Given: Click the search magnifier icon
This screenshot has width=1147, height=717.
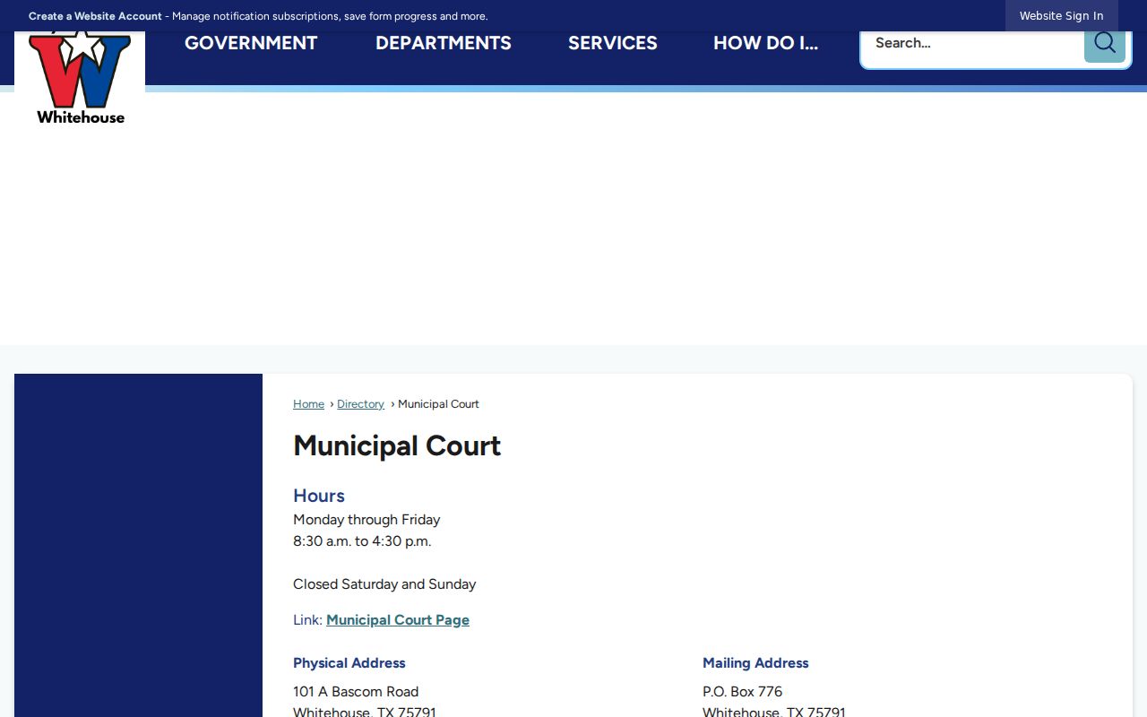Looking at the screenshot, I should click(x=1104, y=43).
